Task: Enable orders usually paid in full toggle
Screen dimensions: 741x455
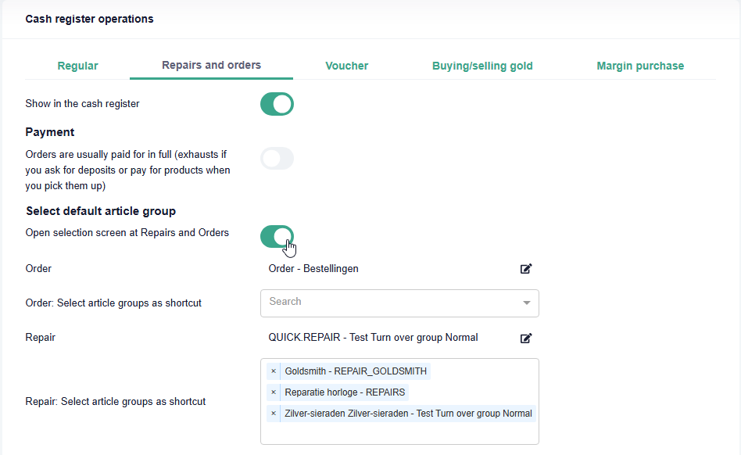Action: tap(277, 159)
